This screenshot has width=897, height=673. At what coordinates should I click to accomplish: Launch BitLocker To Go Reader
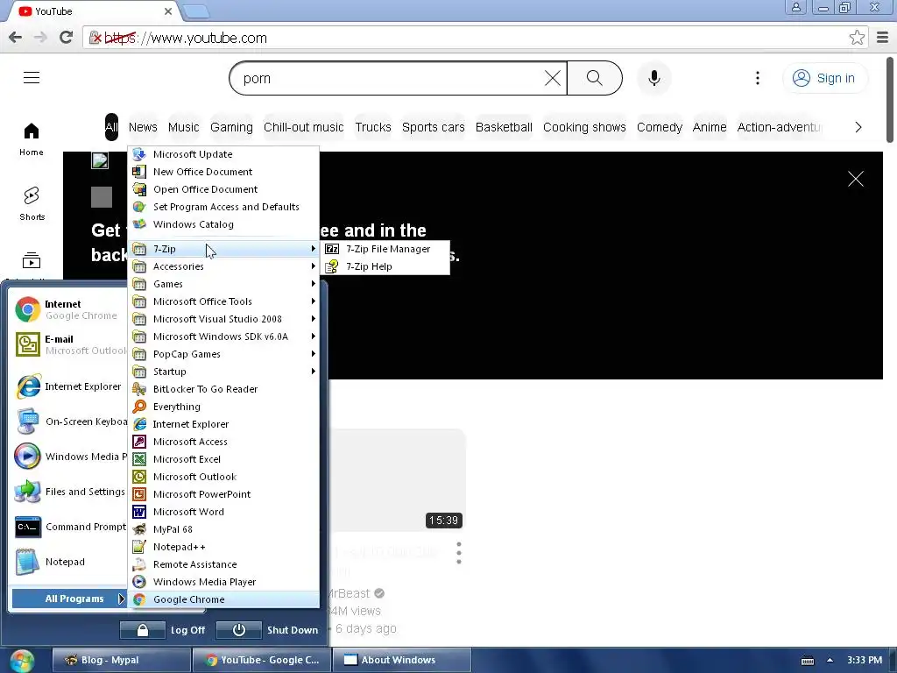pos(223,389)
